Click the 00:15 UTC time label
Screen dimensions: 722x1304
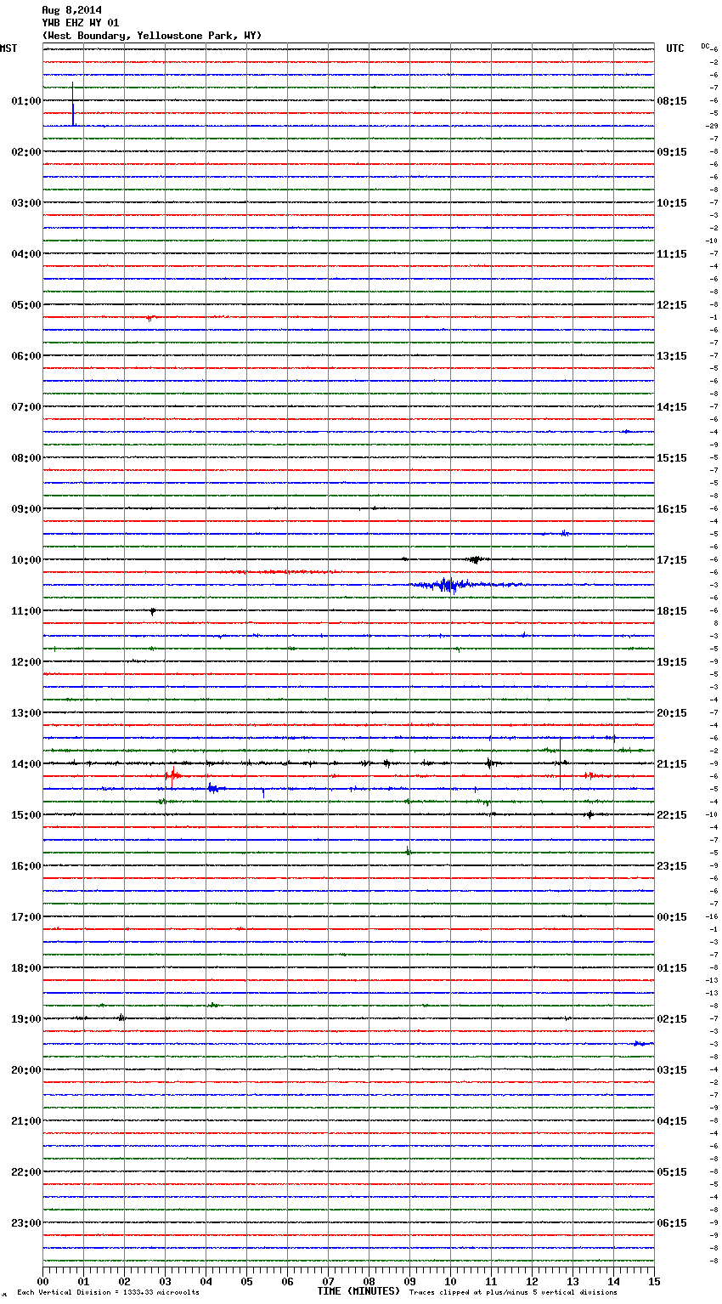click(x=672, y=917)
